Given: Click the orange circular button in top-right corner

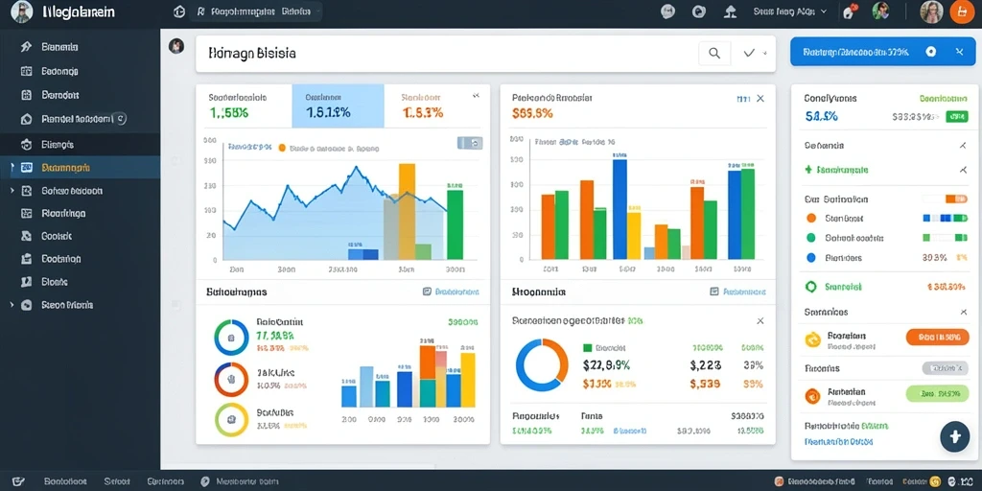Looking at the screenshot, I should click(962, 12).
